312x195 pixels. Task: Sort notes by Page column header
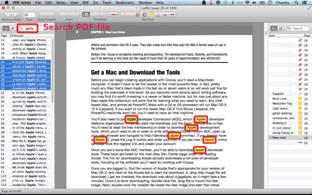(x=307, y=35)
